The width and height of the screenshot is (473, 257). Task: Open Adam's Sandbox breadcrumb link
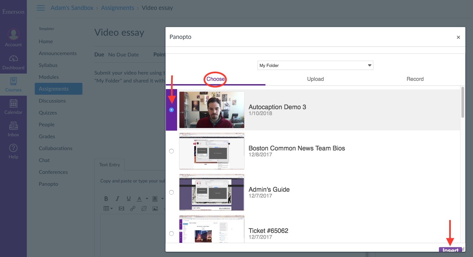tap(72, 8)
